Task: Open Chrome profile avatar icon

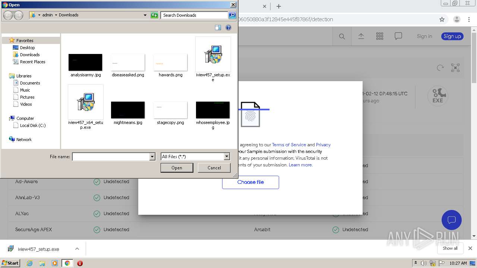Action: point(457,19)
